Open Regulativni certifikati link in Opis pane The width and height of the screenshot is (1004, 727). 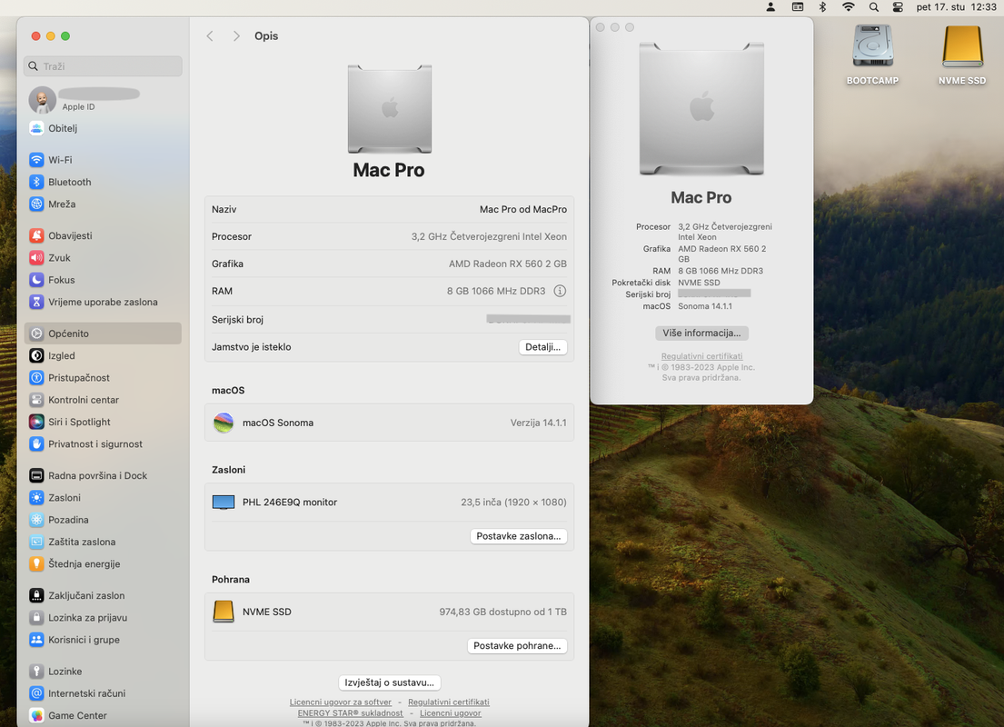click(x=448, y=702)
